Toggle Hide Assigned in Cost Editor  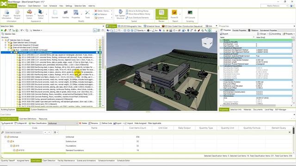point(140,123)
